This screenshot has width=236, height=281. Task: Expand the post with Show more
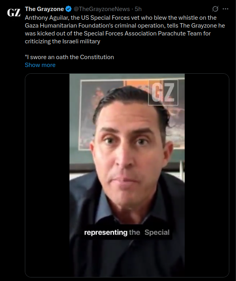(x=40, y=65)
